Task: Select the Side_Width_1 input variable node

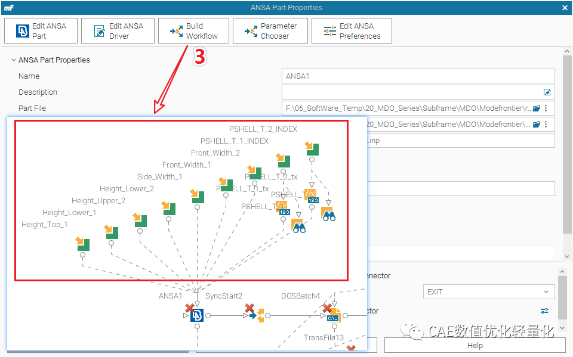Action: 198,197
